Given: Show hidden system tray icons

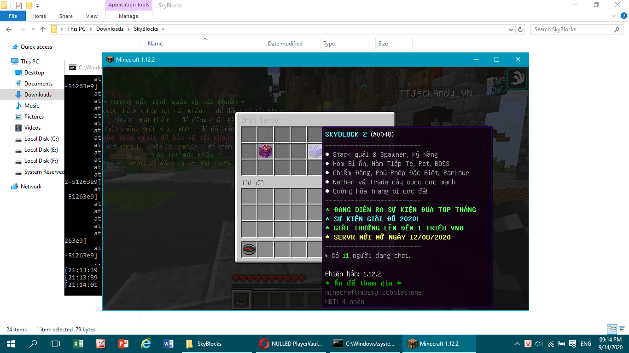Looking at the screenshot, I should coord(518,344).
